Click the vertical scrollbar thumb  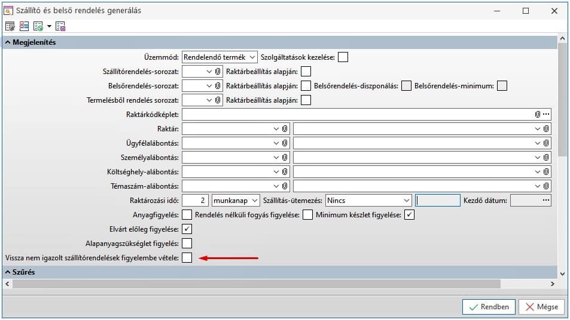click(x=562, y=100)
